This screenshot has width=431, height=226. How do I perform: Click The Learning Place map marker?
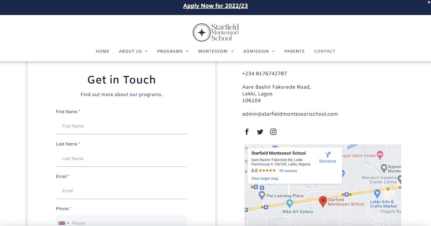(x=262, y=195)
